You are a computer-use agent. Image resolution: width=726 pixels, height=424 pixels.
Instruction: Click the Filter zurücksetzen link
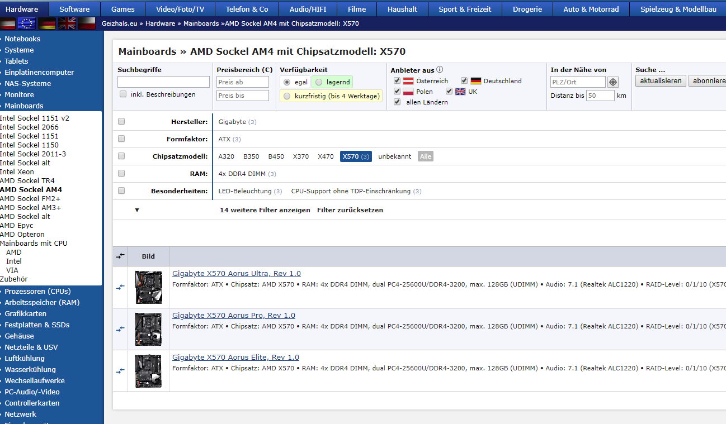[x=350, y=210]
